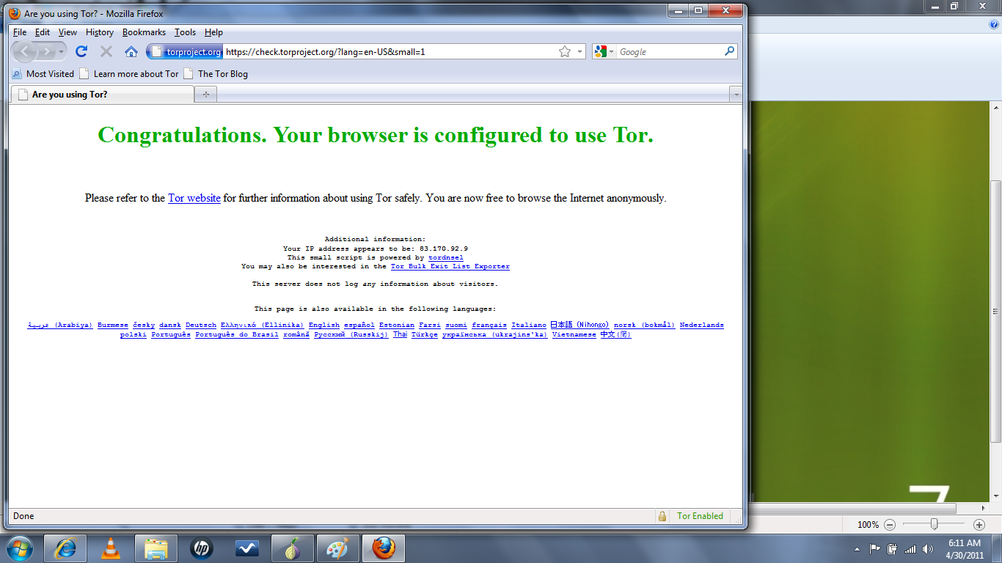This screenshot has width=1002, height=563.
Task: Open the Home page icon
Action: click(131, 51)
